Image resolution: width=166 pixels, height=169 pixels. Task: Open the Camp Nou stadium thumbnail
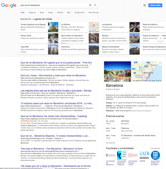(x=94, y=49)
